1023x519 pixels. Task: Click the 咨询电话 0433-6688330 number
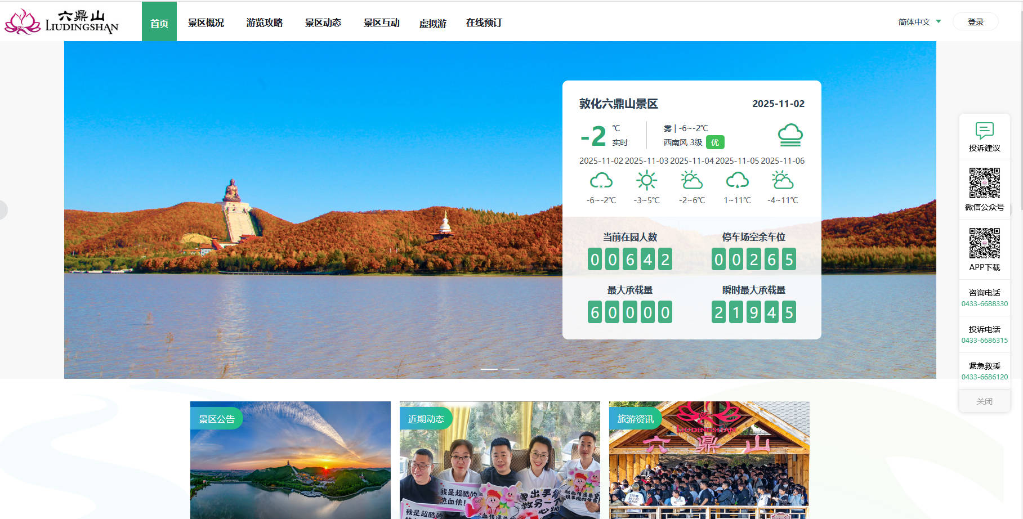[984, 304]
